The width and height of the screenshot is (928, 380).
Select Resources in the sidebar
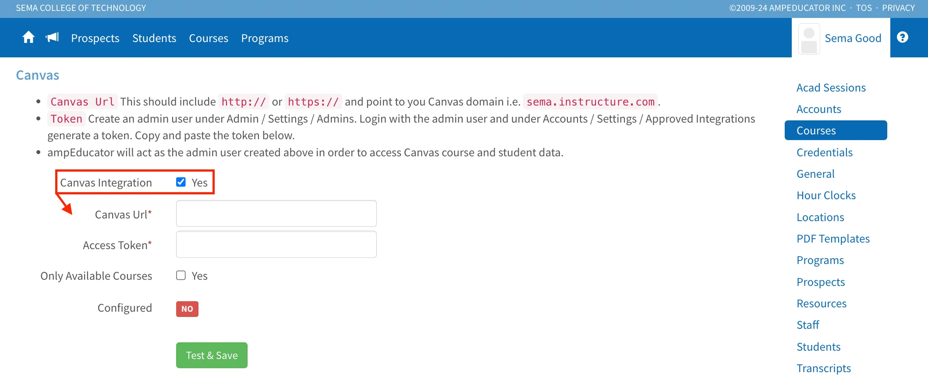pyautogui.click(x=822, y=303)
